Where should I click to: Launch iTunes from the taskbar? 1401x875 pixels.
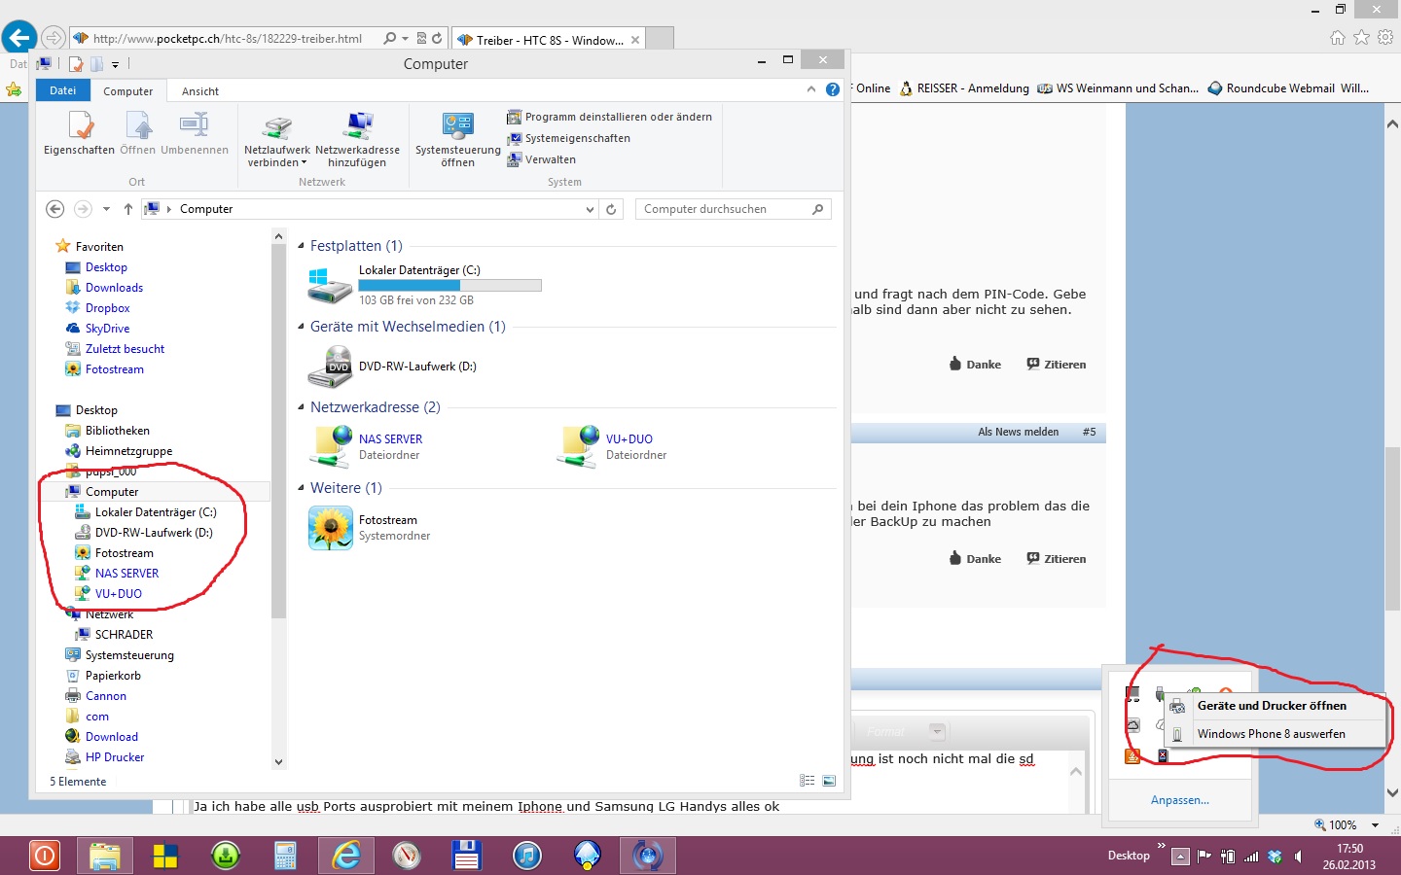[x=526, y=856]
